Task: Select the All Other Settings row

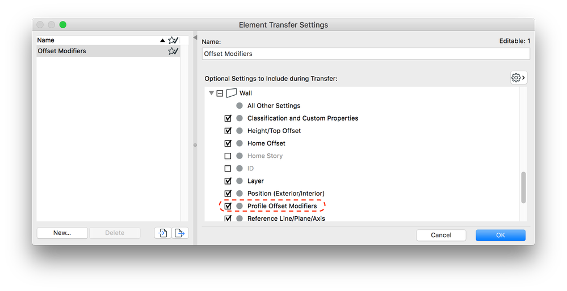Action: click(274, 106)
